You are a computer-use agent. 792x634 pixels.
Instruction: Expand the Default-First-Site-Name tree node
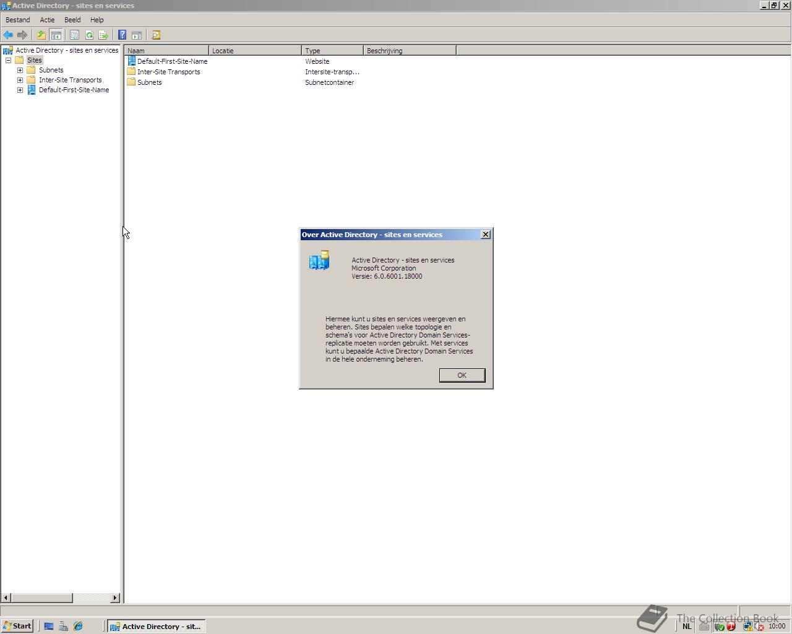pyautogui.click(x=20, y=90)
